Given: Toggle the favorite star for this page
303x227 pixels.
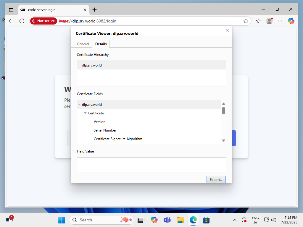Looking at the screenshot, I should [246, 21].
